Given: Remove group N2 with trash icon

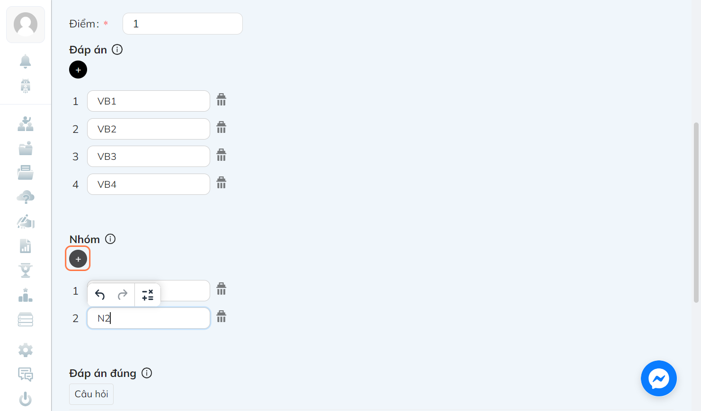Looking at the screenshot, I should [x=221, y=316].
